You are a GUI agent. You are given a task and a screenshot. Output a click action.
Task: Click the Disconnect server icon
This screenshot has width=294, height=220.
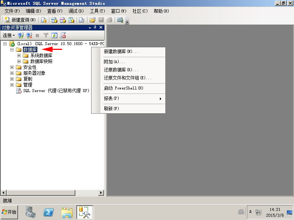29,36
